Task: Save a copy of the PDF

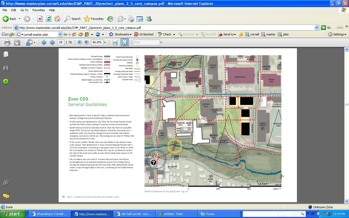Action: 17,43
